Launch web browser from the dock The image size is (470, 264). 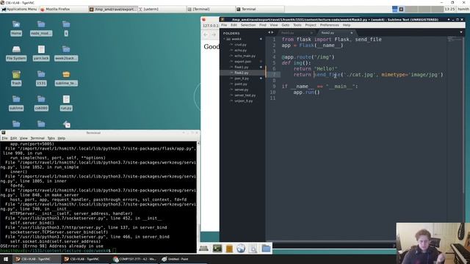click(241, 249)
